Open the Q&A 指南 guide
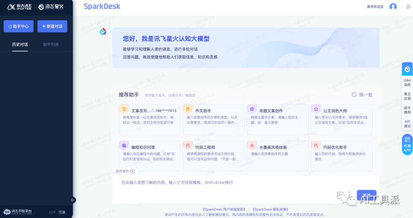This screenshot has width=413, height=218. tap(407, 83)
